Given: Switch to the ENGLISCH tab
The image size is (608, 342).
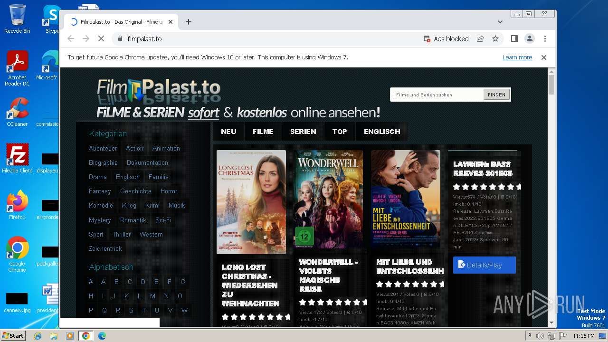Looking at the screenshot, I should point(382,132).
